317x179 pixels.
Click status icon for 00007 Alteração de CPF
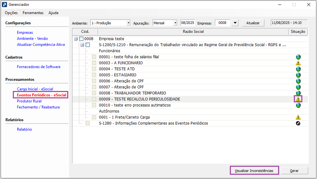[298, 87]
